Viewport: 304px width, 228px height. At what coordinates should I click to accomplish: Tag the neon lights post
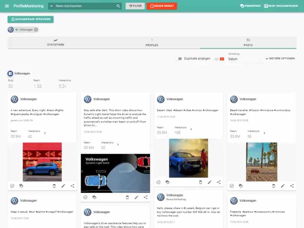point(22,186)
